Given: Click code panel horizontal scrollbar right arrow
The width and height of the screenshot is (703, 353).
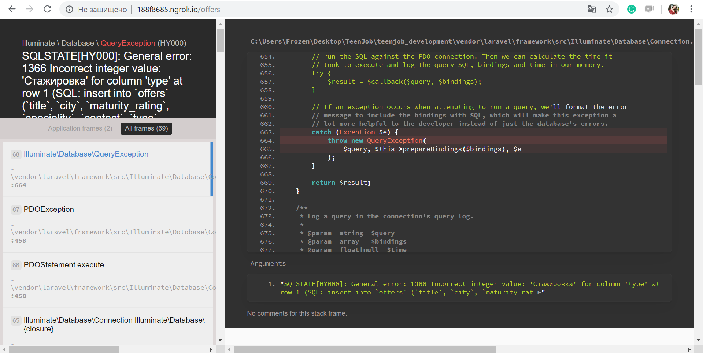Looking at the screenshot, I should [x=689, y=349].
